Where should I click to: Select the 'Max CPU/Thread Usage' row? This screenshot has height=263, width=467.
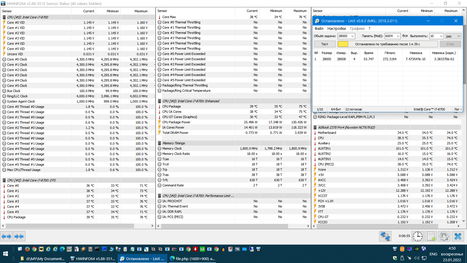pos(78,170)
